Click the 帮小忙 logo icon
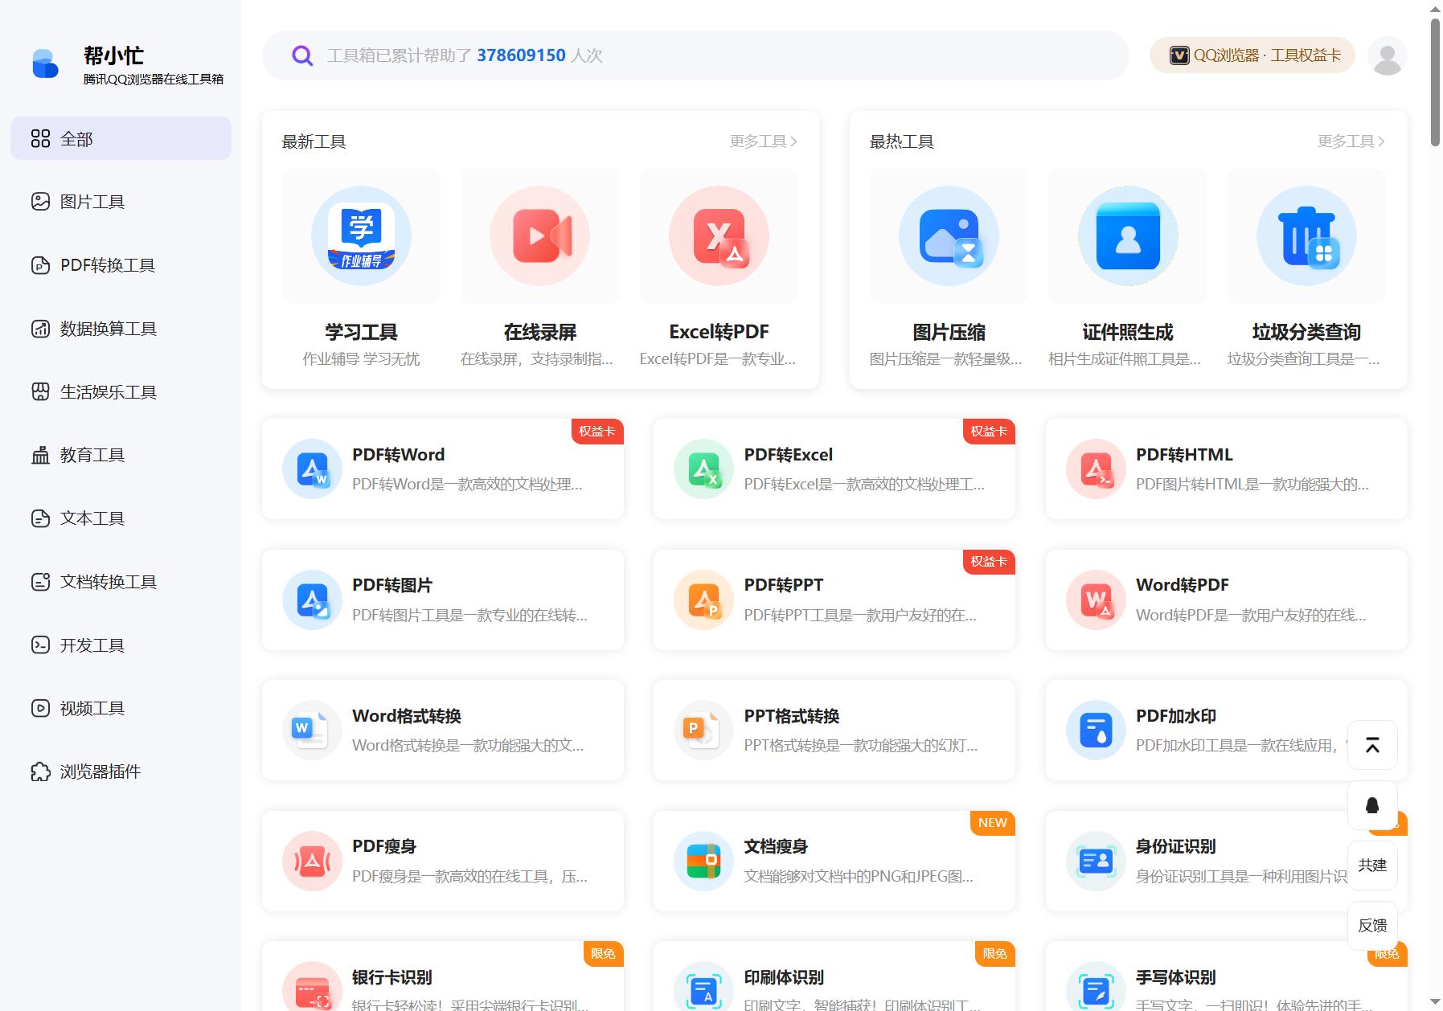The height and width of the screenshot is (1011, 1443). pyautogui.click(x=45, y=63)
